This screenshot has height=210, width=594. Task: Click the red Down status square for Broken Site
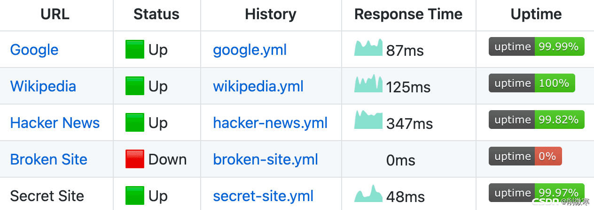[x=135, y=159]
